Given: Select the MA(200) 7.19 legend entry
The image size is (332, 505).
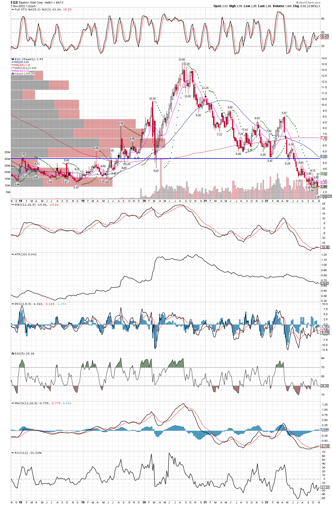Looking at the screenshot, I should tap(22, 65).
